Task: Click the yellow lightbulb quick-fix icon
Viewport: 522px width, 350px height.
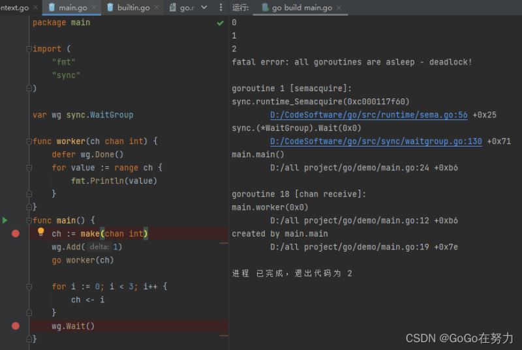Action: click(x=40, y=233)
